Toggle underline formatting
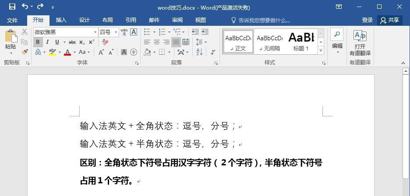 click(57, 42)
